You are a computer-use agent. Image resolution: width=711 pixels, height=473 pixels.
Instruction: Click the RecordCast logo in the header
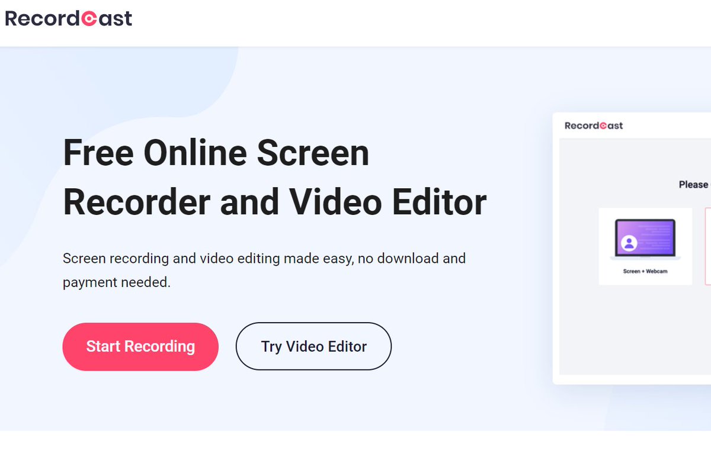pos(68,18)
